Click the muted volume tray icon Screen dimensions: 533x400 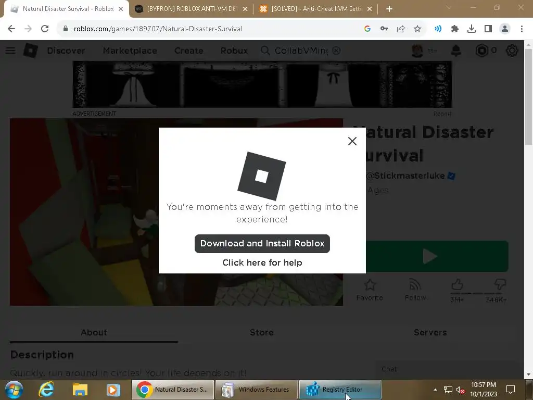point(460,390)
